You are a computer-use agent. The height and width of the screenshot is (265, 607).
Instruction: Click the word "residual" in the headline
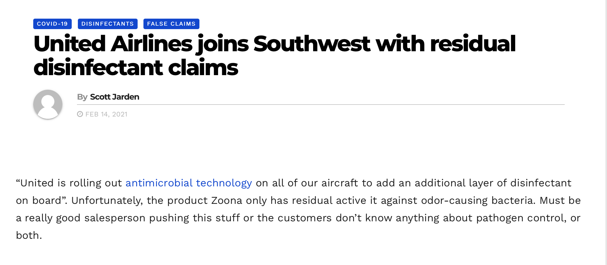(473, 44)
